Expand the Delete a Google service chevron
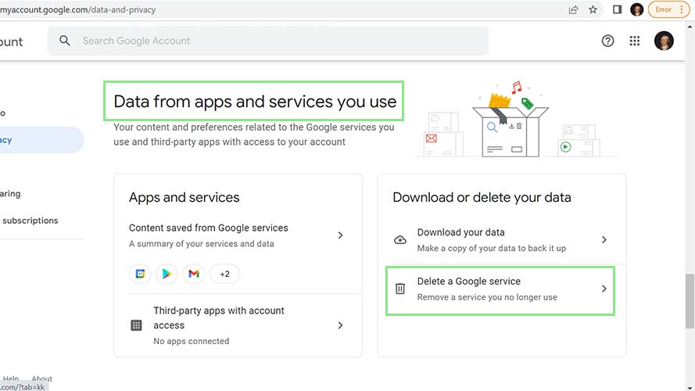Image resolution: width=695 pixels, height=391 pixels. 604,289
